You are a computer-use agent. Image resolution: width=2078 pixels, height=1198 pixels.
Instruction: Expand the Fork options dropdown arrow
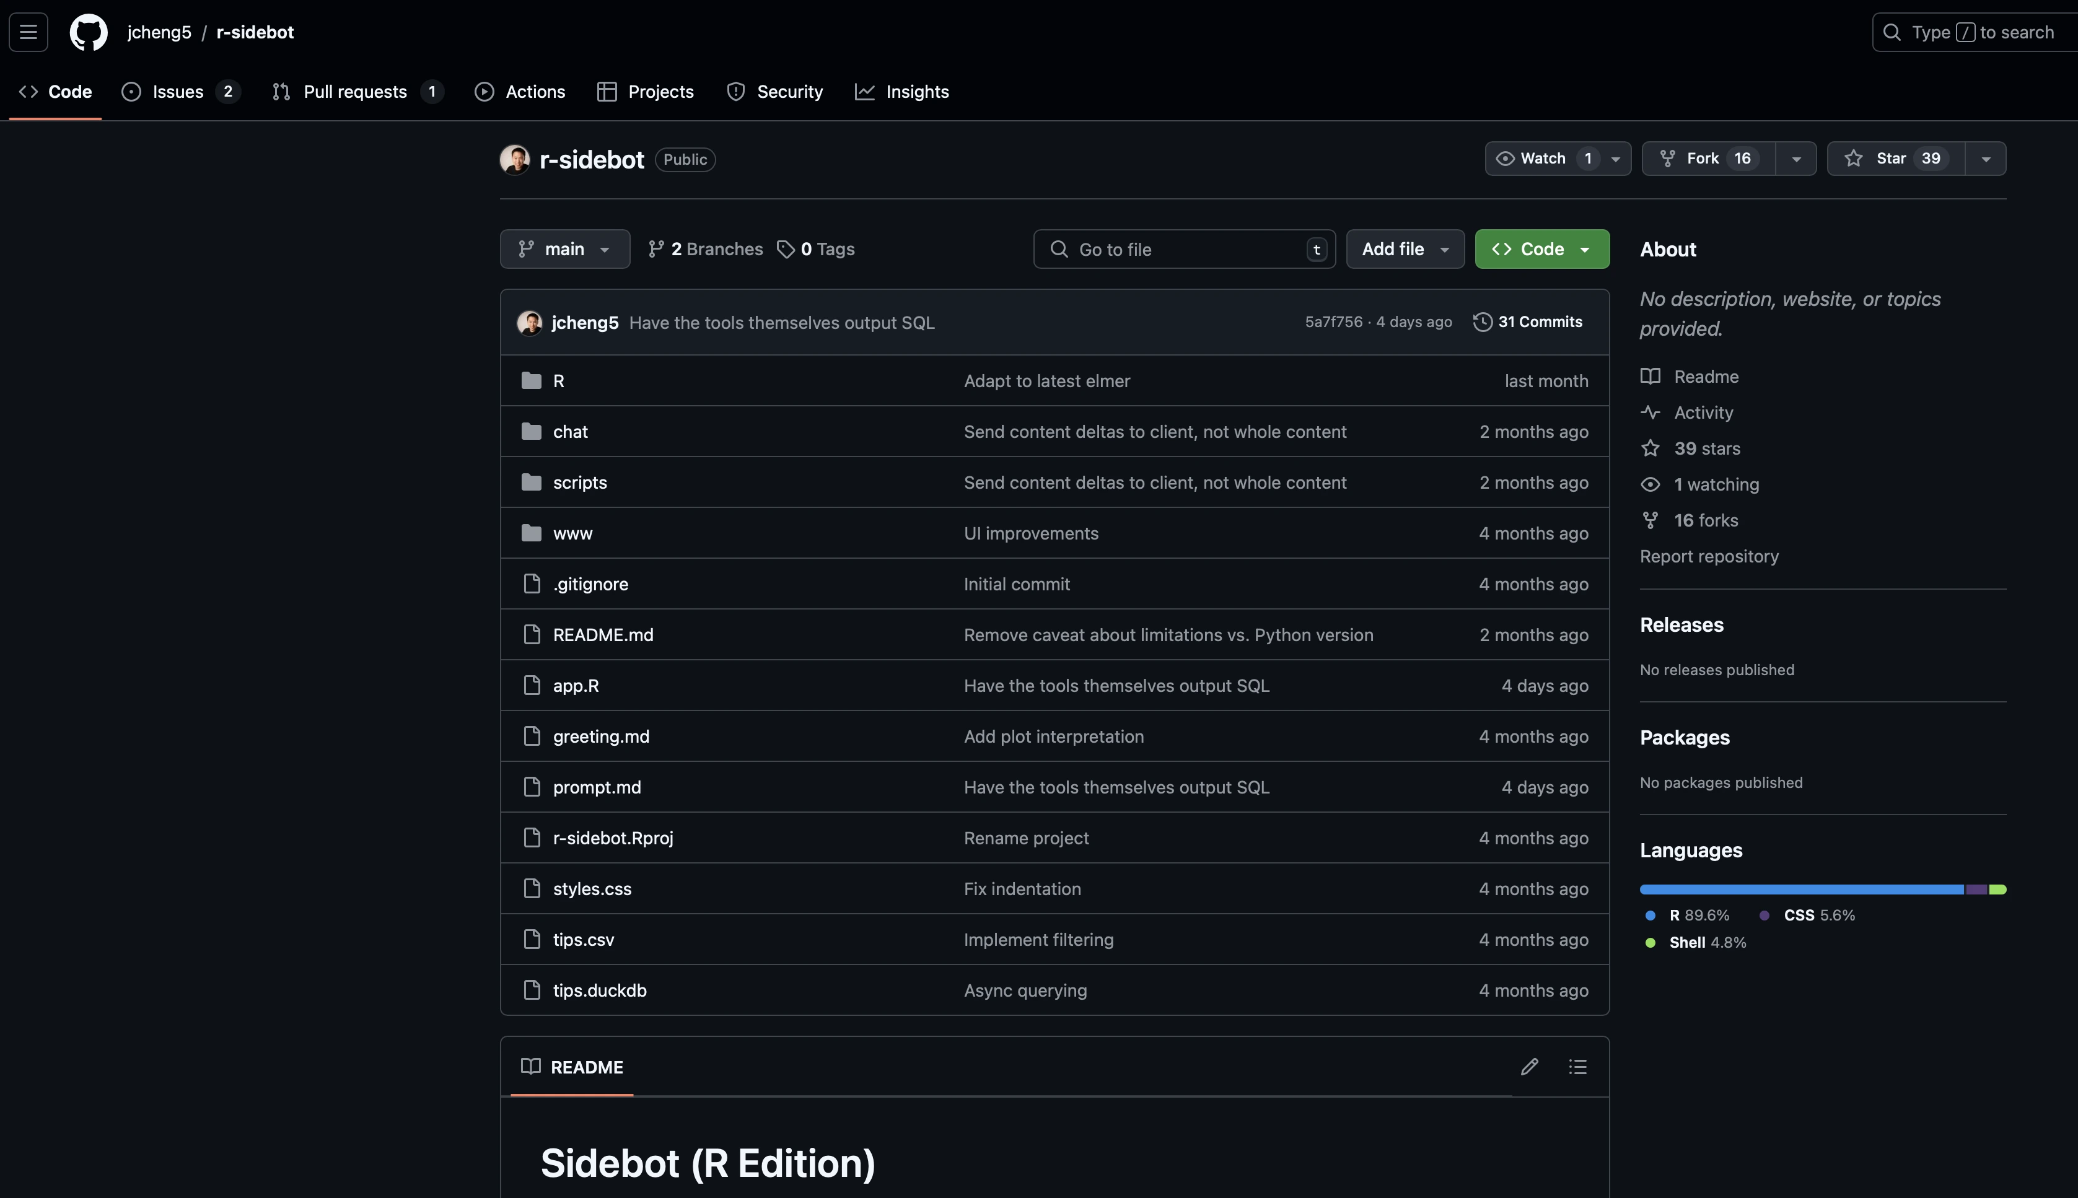click(x=1797, y=159)
